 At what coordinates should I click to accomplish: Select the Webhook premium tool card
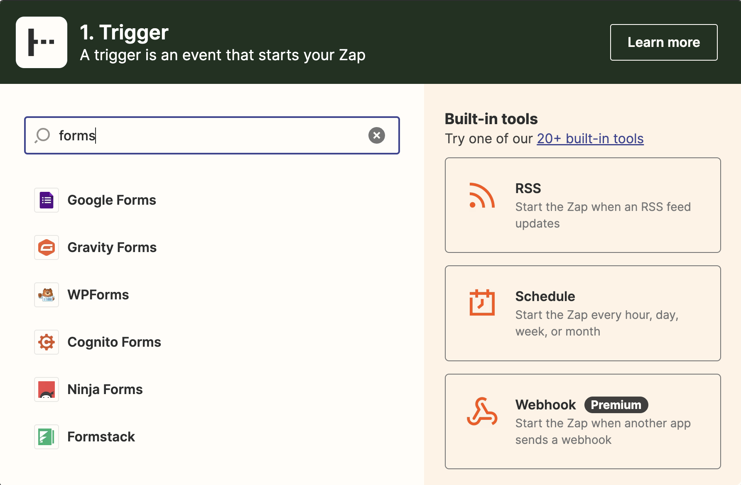(x=583, y=421)
